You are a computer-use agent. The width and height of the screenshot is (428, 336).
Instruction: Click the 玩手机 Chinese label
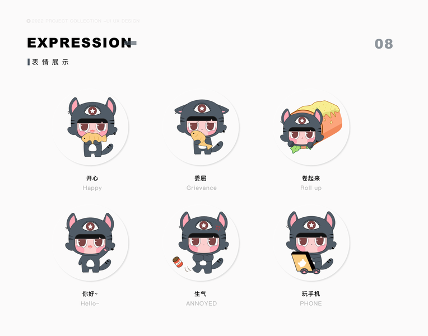tap(311, 293)
